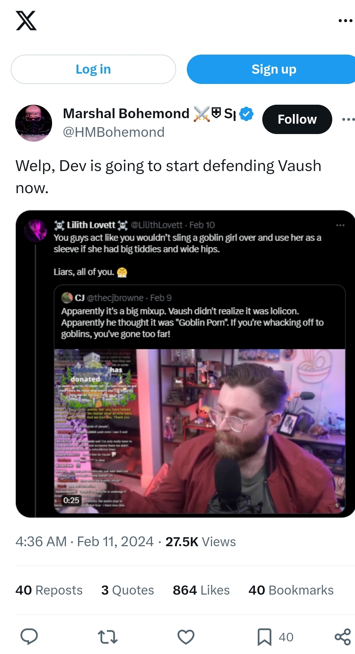Open quoted tweet's three-dot menu
This screenshot has height=654, width=355.
pyautogui.click(x=340, y=225)
